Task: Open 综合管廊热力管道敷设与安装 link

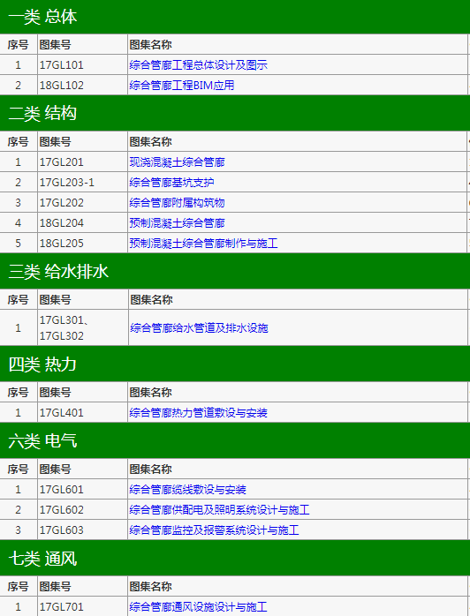Action: [198, 412]
